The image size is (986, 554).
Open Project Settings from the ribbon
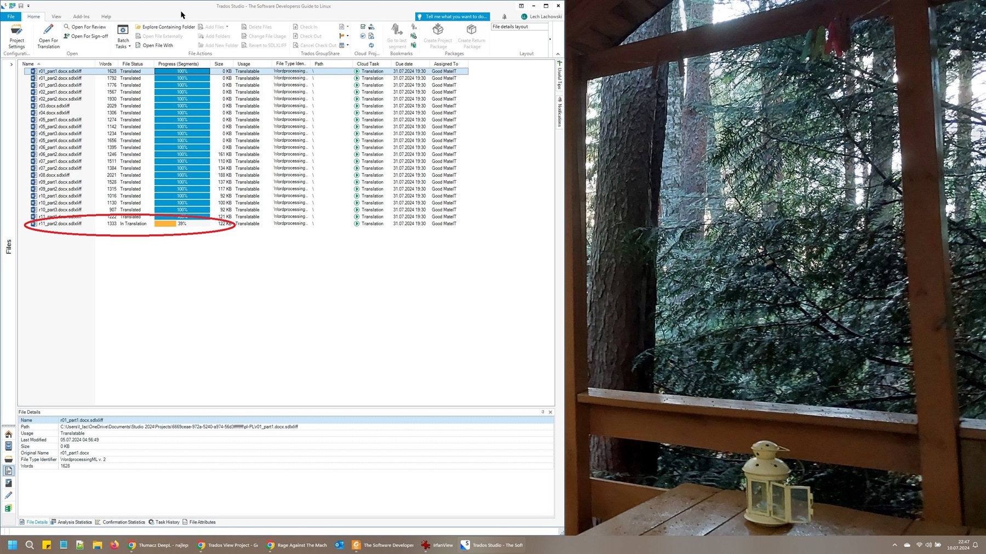point(16,37)
